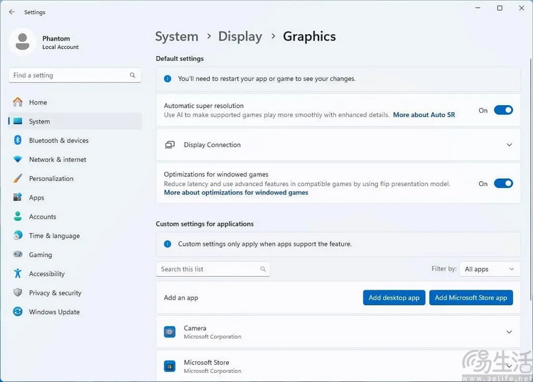Click the Home house icon in sidebar
The image size is (533, 382).
click(18, 102)
